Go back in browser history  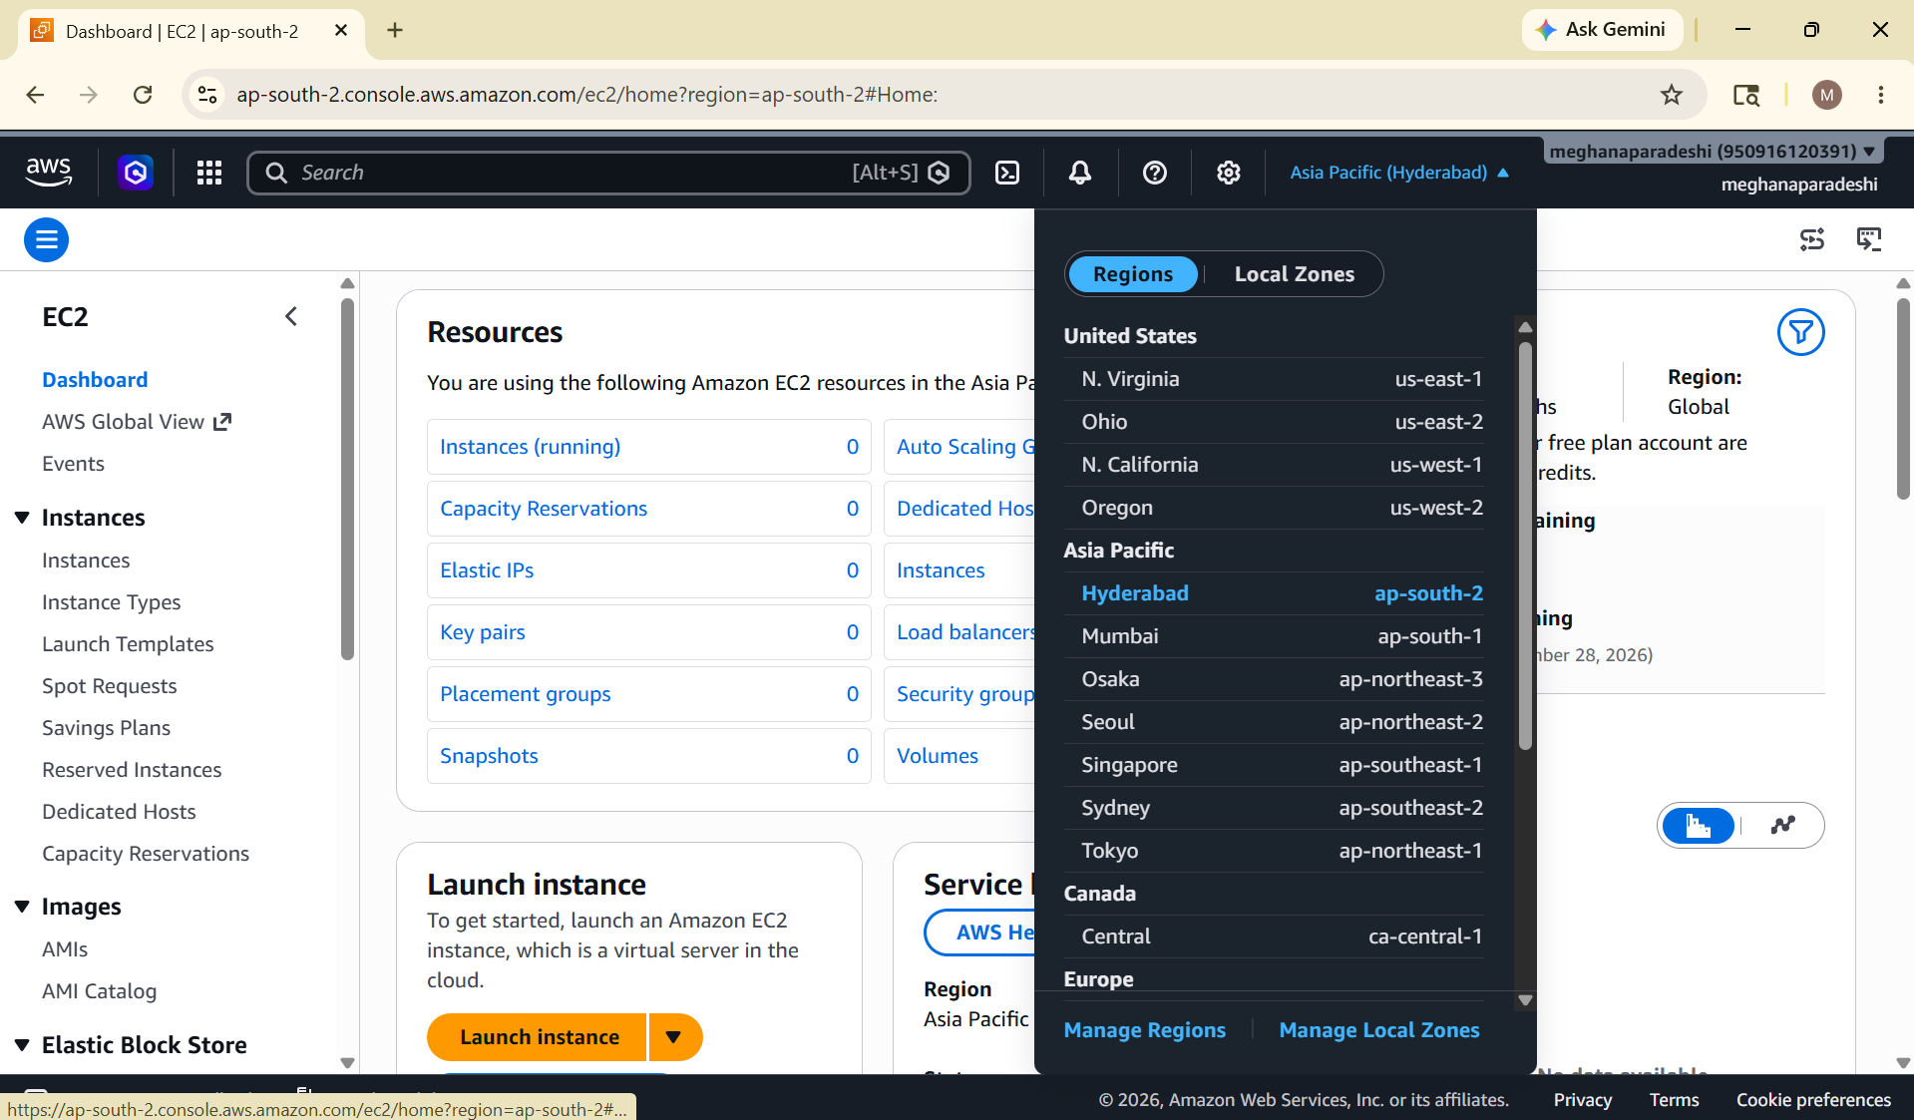35,95
